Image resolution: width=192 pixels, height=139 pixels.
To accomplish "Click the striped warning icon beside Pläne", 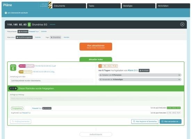I will 50,5.
